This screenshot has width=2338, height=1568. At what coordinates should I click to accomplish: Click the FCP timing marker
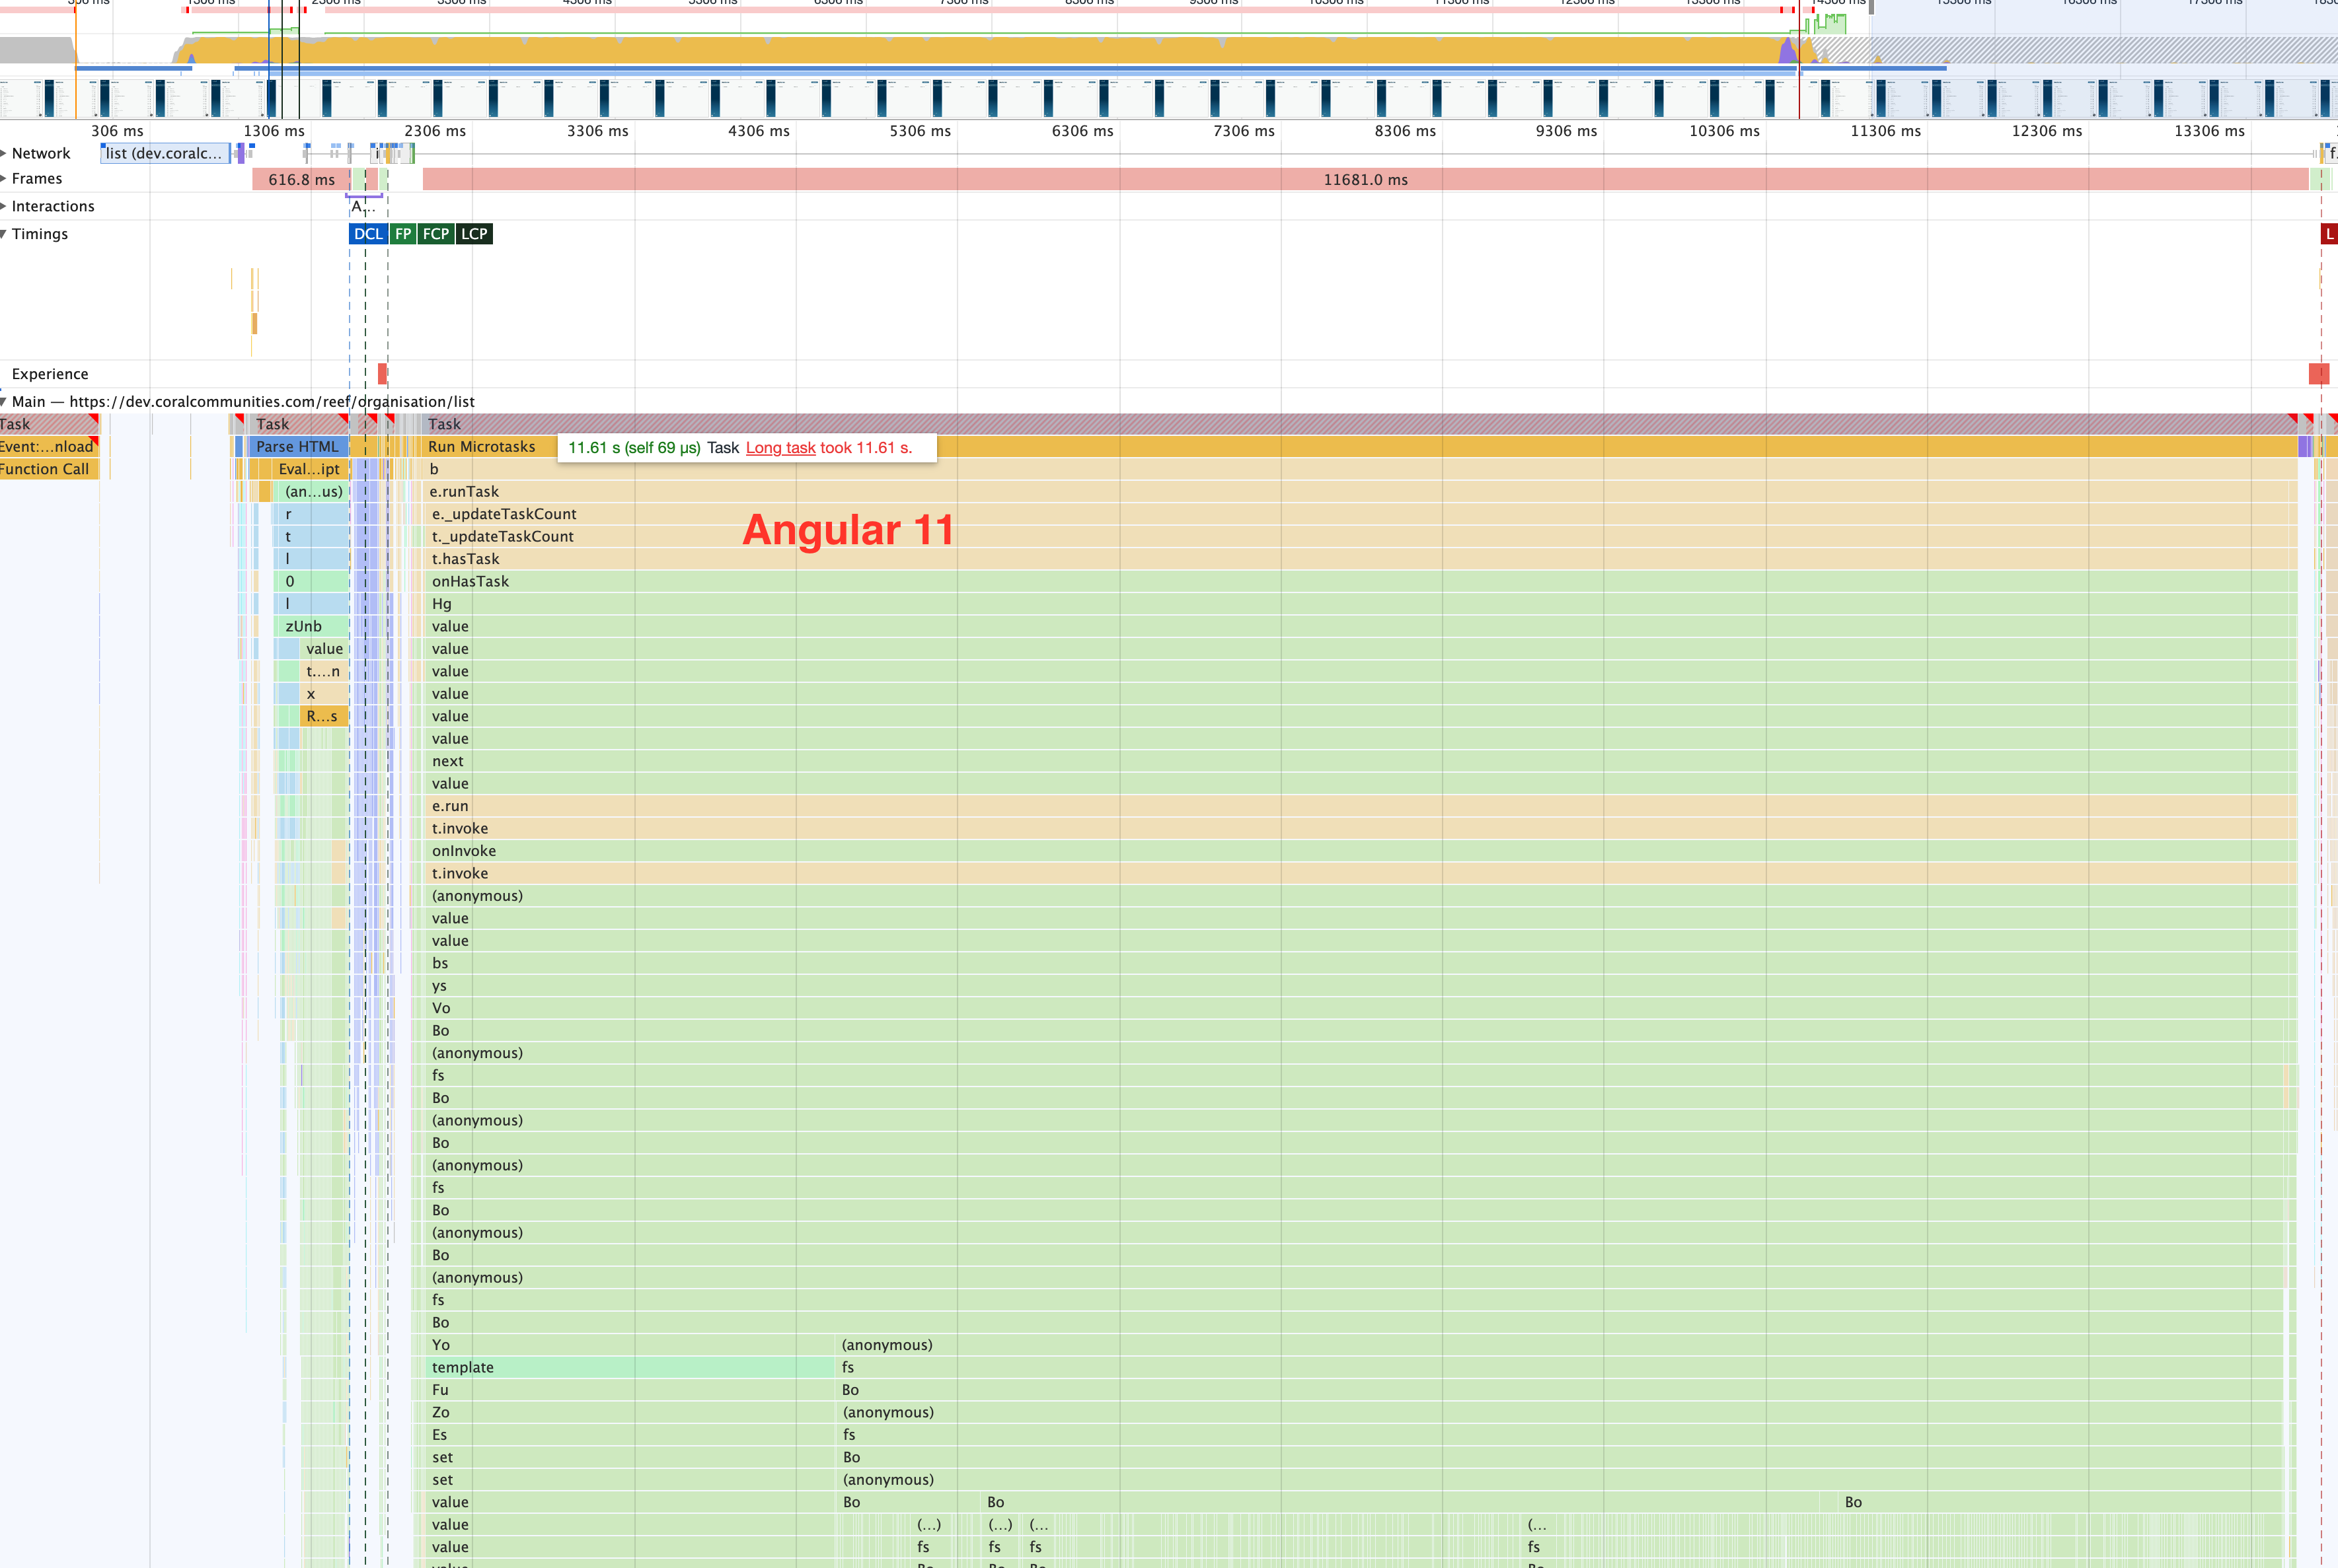[x=436, y=234]
